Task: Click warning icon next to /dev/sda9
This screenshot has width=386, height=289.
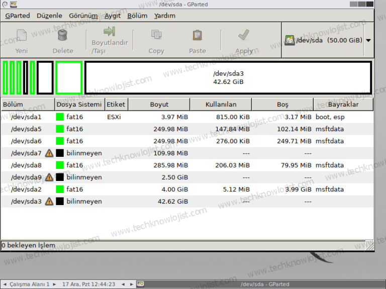Action: pyautogui.click(x=49, y=177)
